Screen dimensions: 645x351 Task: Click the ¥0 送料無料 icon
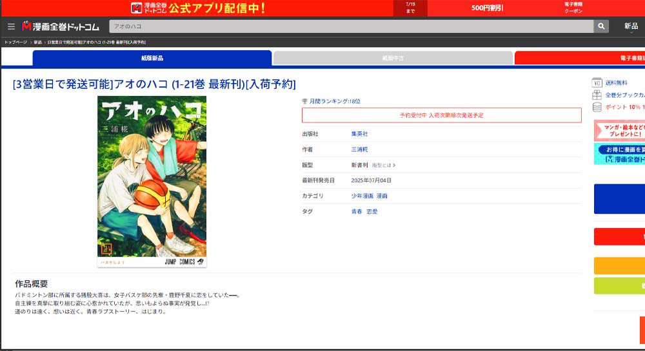[x=597, y=83]
